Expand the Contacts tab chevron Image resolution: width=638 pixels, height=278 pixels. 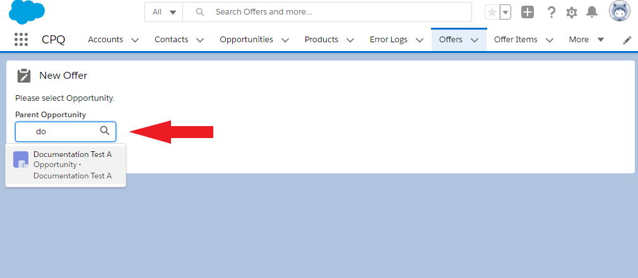[x=200, y=40]
